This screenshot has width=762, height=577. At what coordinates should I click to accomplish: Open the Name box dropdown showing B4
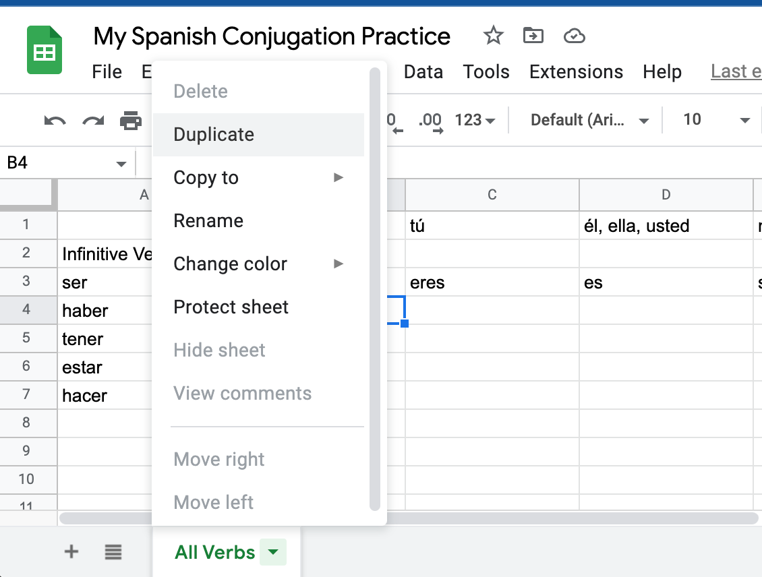121,163
